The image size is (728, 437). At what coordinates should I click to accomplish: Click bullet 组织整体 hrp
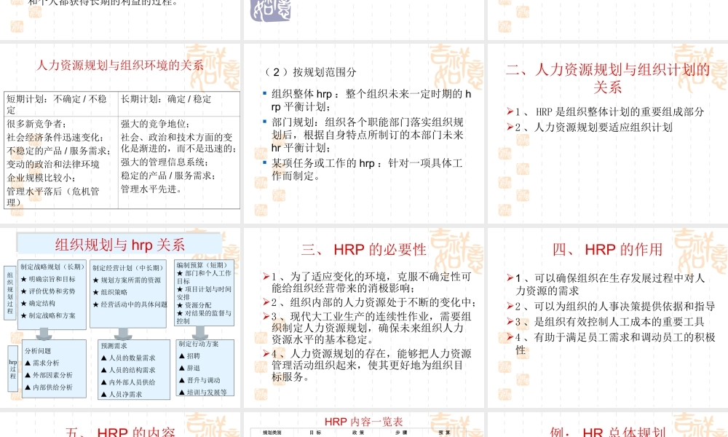click(371, 101)
